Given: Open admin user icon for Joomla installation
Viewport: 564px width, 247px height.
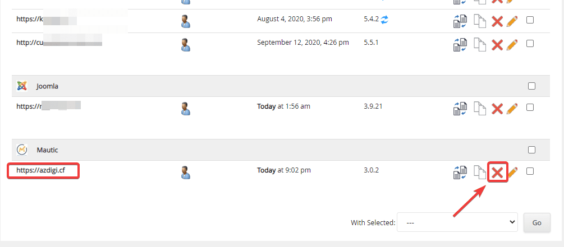Looking at the screenshot, I should (186, 108).
